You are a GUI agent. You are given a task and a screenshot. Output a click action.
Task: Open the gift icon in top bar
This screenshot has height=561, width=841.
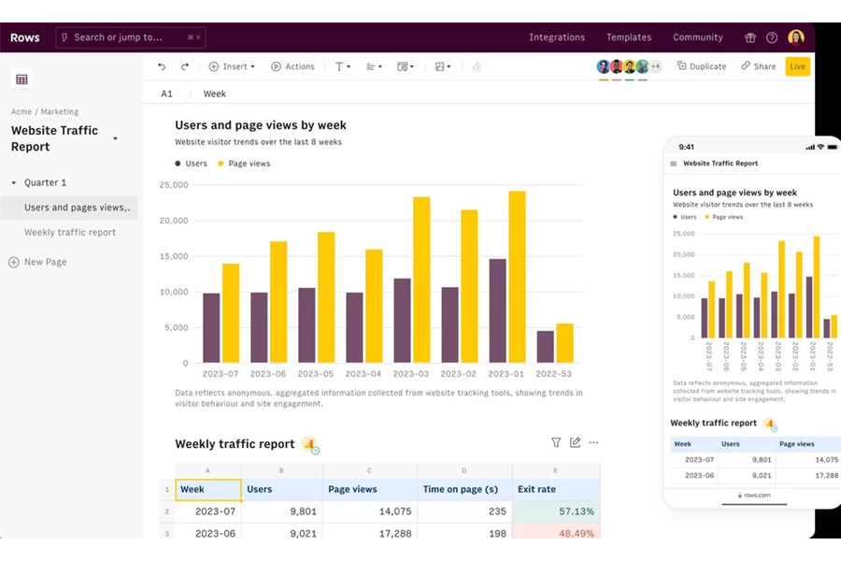pos(750,37)
